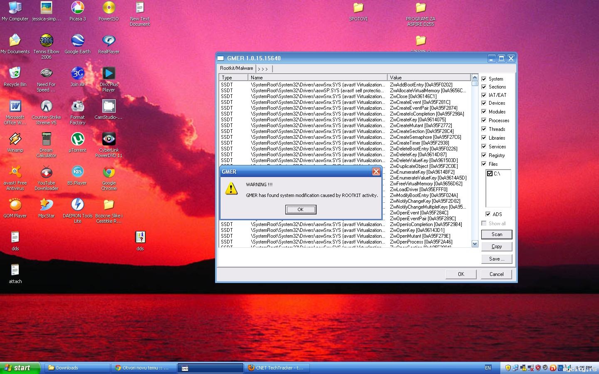599x374 pixels.
Task: Open the µTorrent desktop icon
Action: [77, 140]
